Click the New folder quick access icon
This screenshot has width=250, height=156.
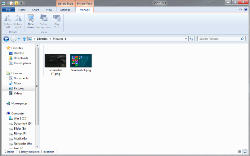[16, 3]
